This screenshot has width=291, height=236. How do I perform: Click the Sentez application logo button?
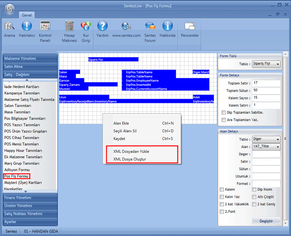[10, 9]
